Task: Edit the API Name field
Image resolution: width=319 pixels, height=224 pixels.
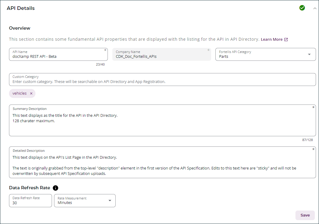Action: [58, 55]
